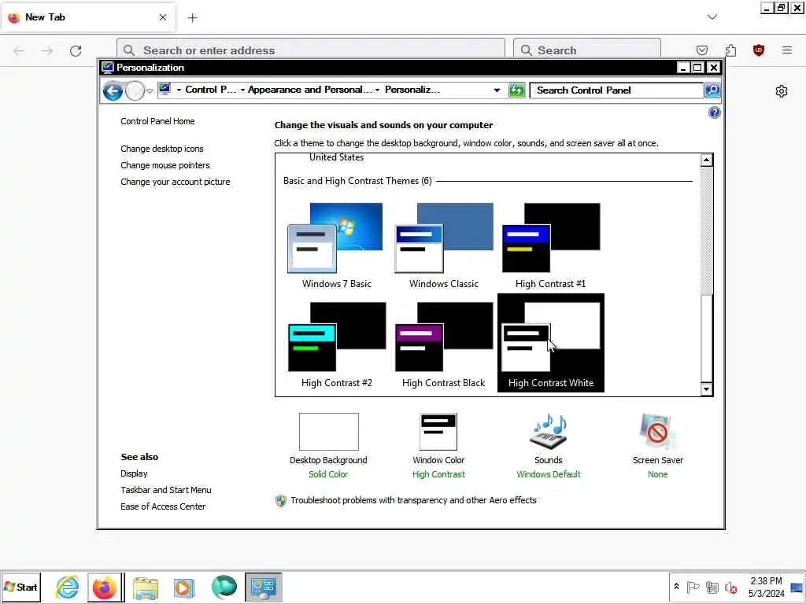Image resolution: width=806 pixels, height=604 pixels.
Task: Launch Internet Explorer from taskbar
Action: tap(68, 587)
